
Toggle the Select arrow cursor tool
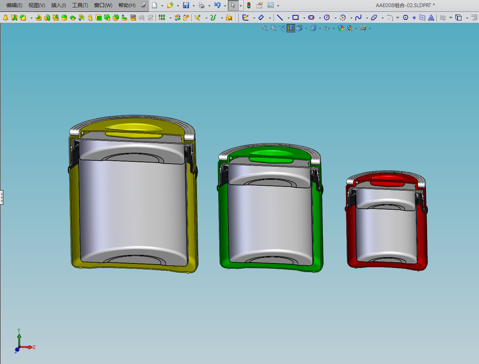click(233, 5)
